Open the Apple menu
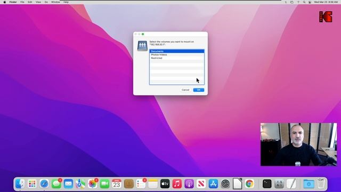The image size is (341, 192). 5,2
